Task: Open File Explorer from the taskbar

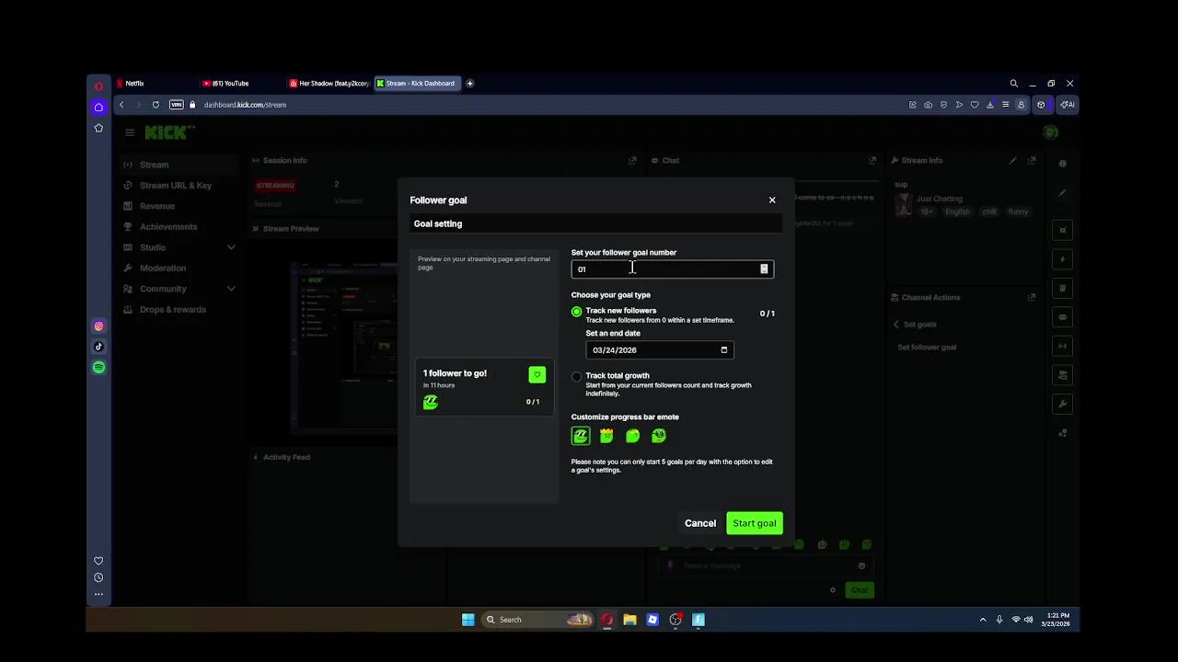Action: [629, 620]
